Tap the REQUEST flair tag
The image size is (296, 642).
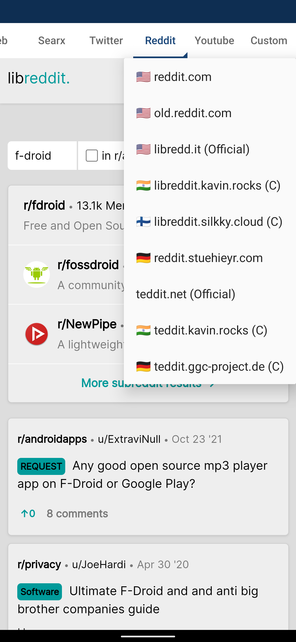click(x=41, y=466)
